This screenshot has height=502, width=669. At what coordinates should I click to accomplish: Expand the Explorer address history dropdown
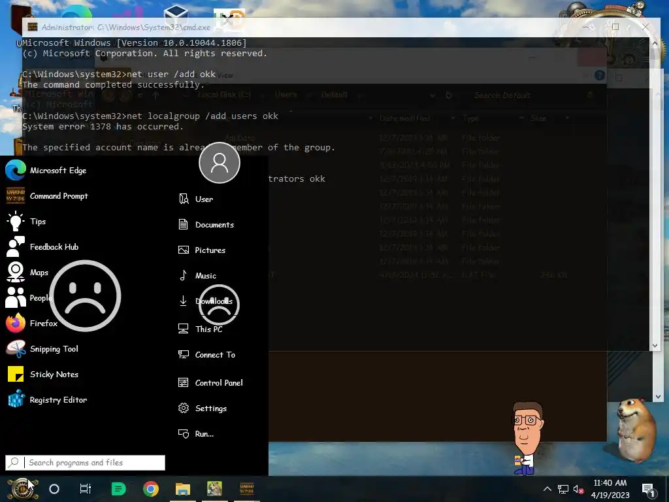pos(432,95)
